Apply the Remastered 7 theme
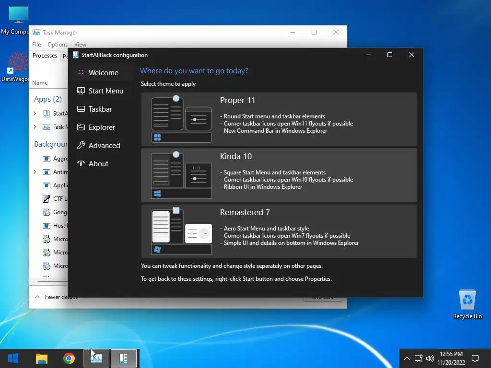This screenshot has width=491, height=368. coord(279,231)
